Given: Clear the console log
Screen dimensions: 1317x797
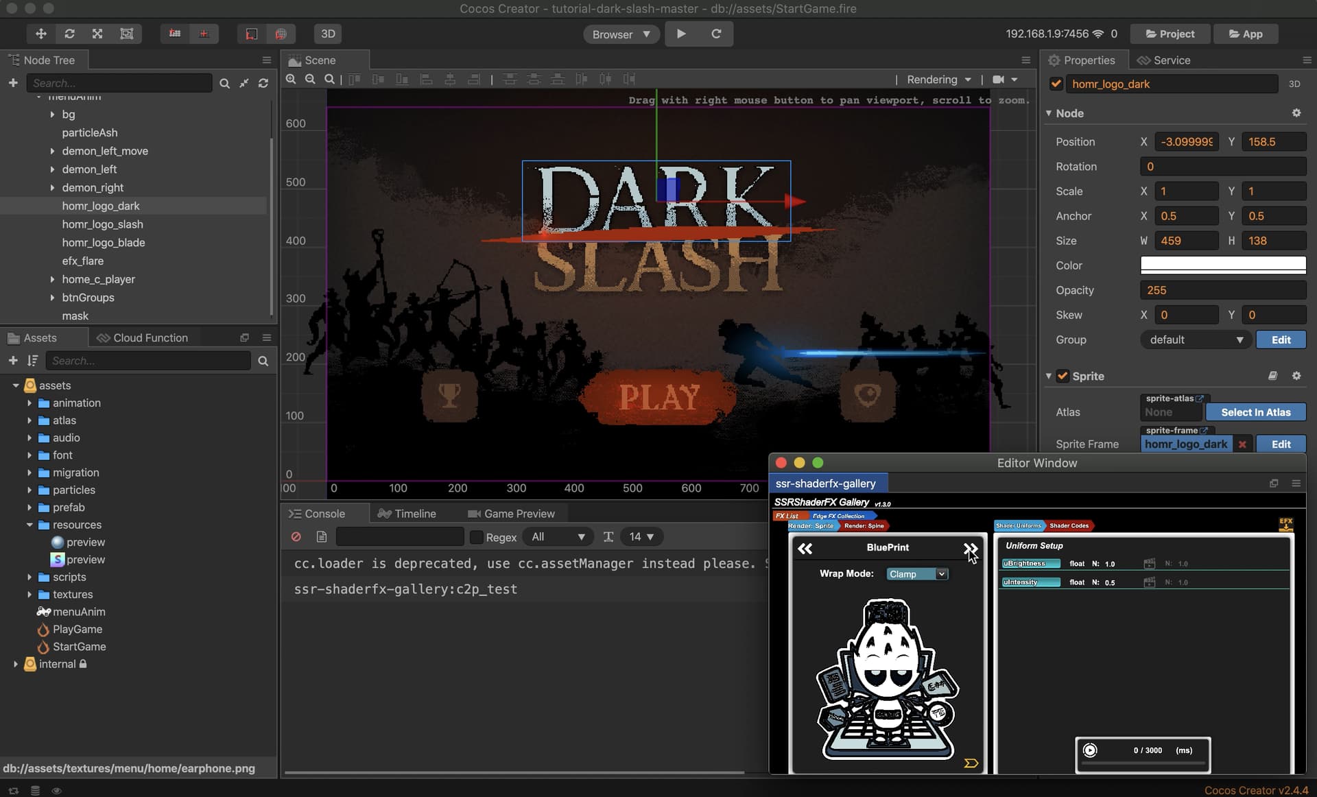Looking at the screenshot, I should (296, 537).
